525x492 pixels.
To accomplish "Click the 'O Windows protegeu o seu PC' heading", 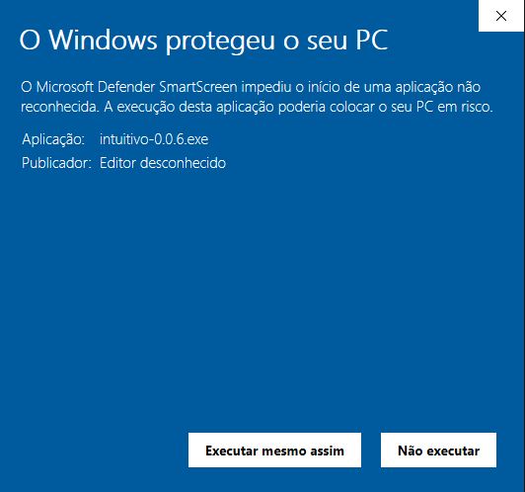I will 203,41.
